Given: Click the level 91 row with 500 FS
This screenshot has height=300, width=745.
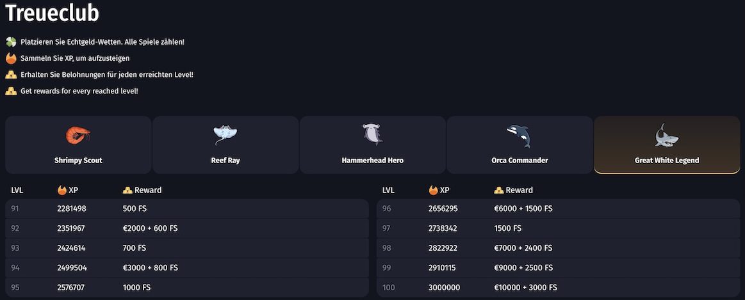Looking at the screenshot, I should (186, 209).
